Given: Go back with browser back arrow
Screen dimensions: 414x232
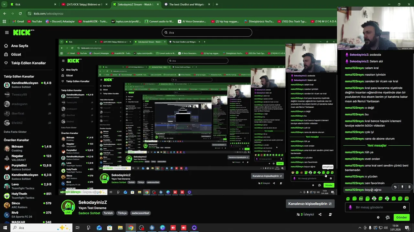Looking at the screenshot, I should point(5,14).
